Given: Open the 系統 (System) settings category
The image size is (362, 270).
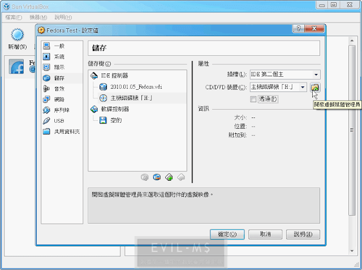Looking at the screenshot, I should pos(62,56).
